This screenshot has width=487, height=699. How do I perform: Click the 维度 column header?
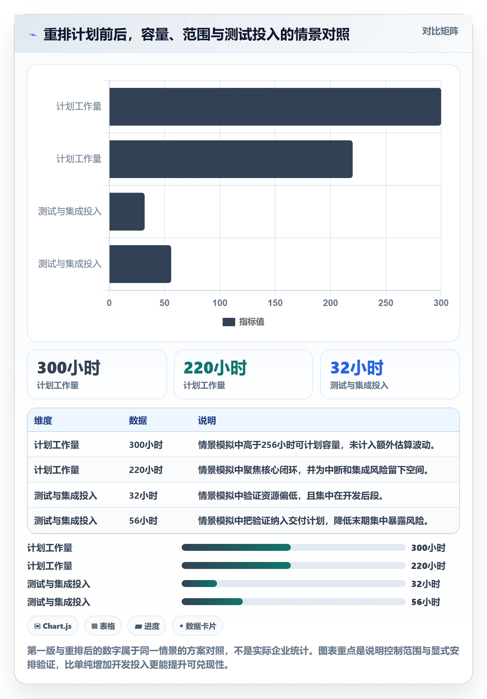[43, 420]
